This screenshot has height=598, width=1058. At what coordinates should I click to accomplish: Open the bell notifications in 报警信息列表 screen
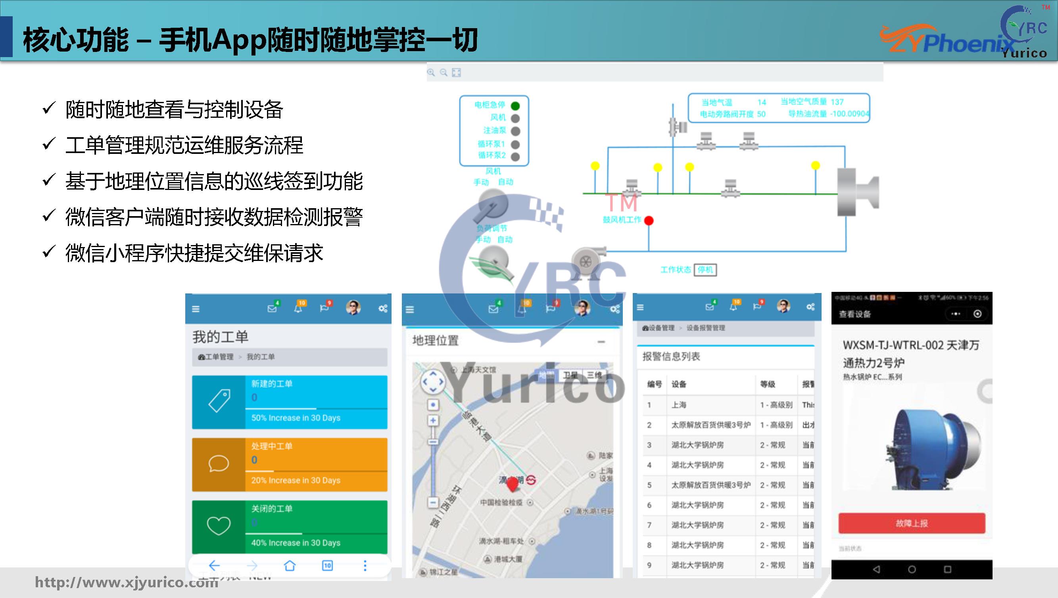pyautogui.click(x=733, y=307)
